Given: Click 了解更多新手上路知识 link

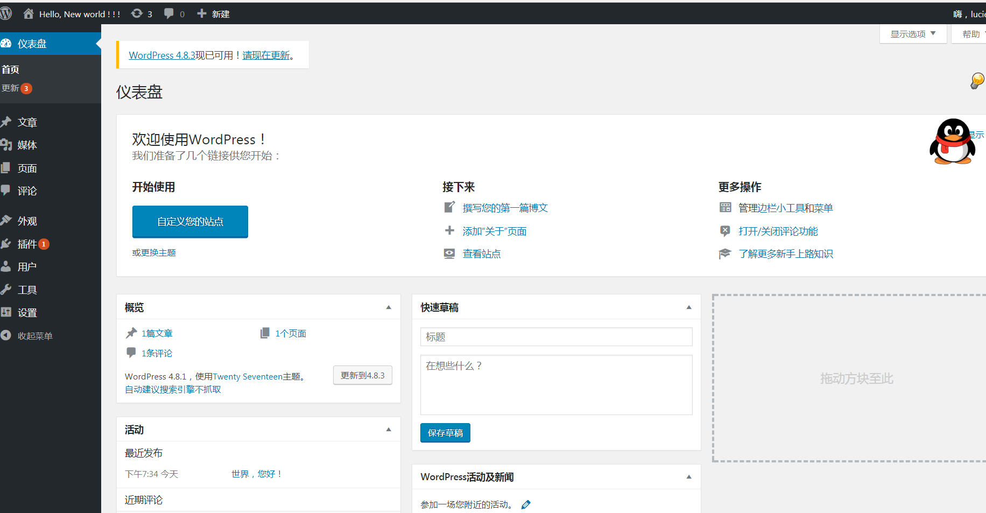Looking at the screenshot, I should tap(785, 254).
